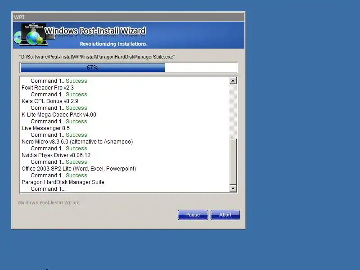Click the pending Command 1... line under Paragon
Viewport: 360px width, 270px height.
pos(48,189)
